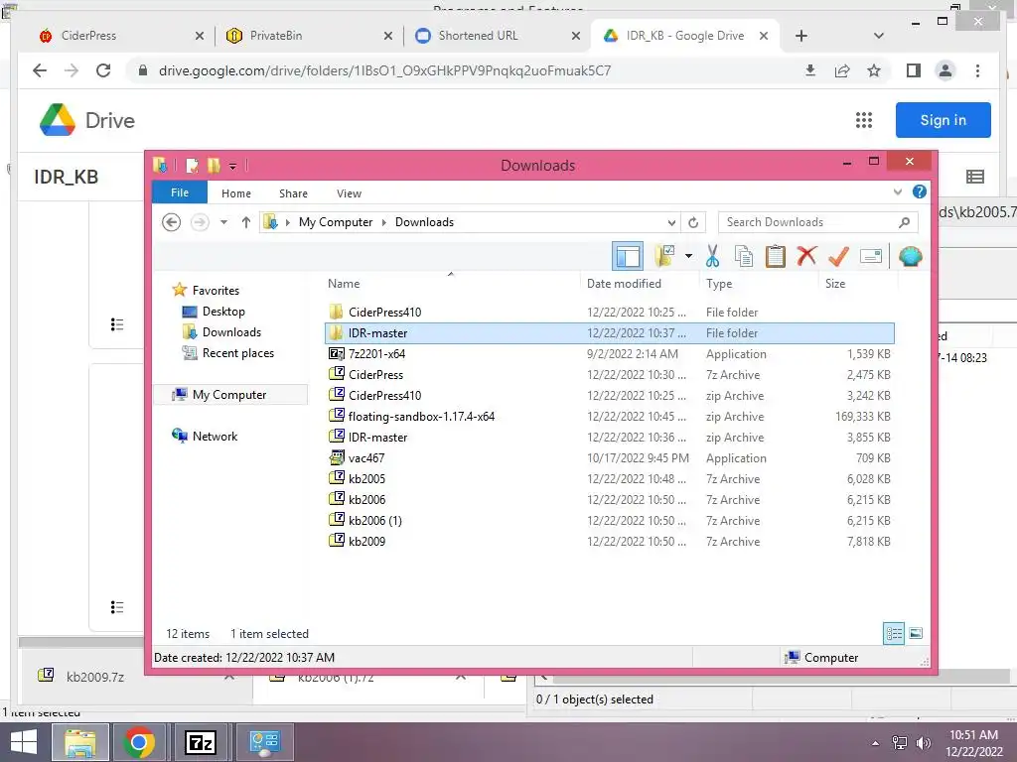Image resolution: width=1017 pixels, height=762 pixels.
Task: Click the Paste clipboard icon
Action: click(775, 256)
